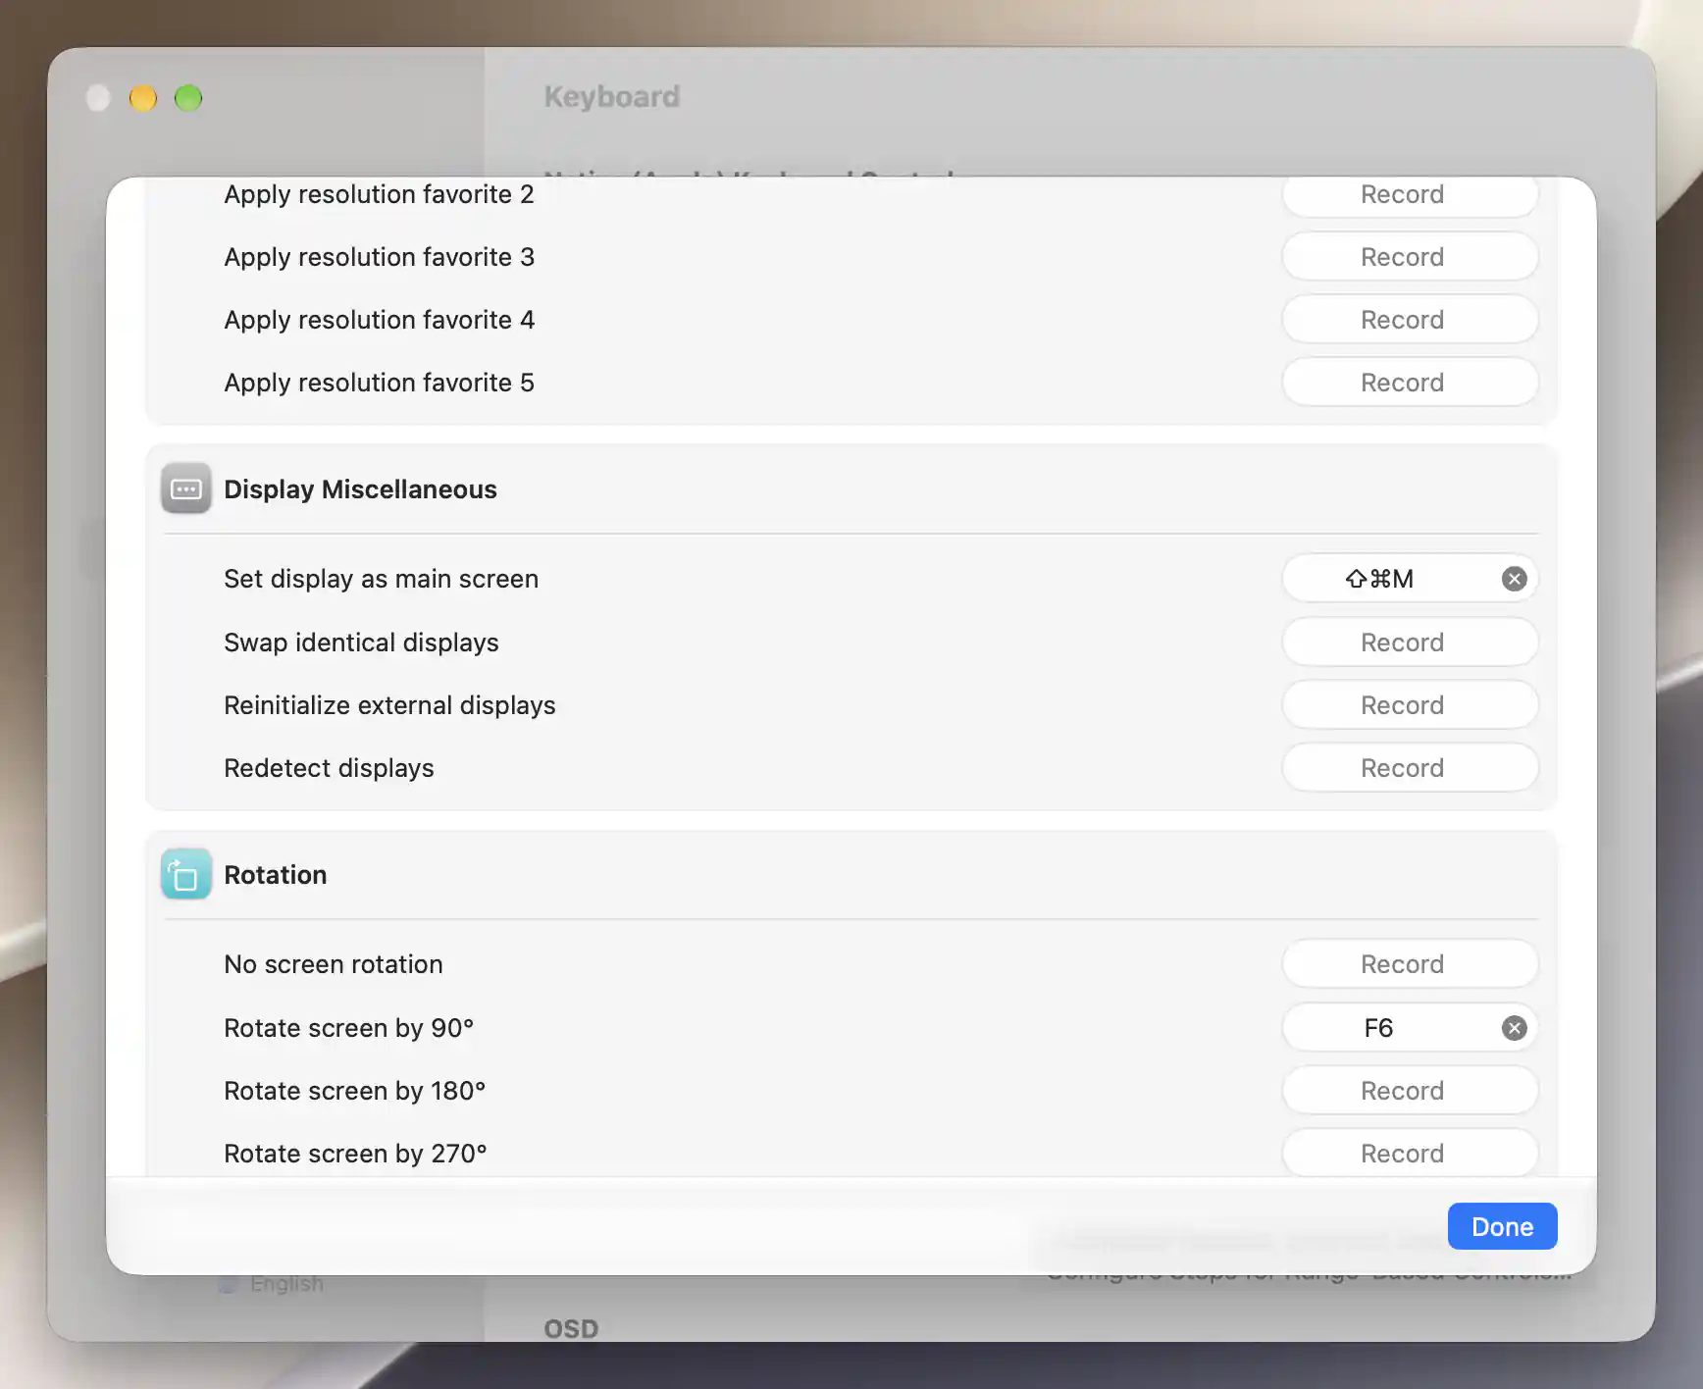The width and height of the screenshot is (1703, 1389).
Task: Click the green zoom window button
Action: point(188,98)
